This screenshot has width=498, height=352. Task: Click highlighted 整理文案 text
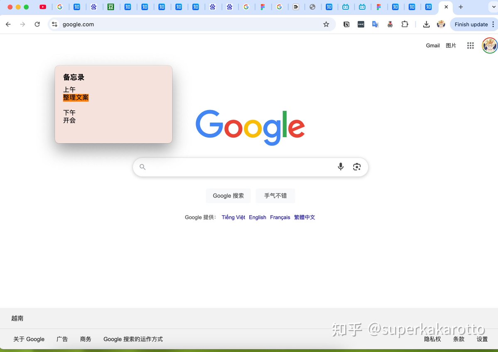(76, 98)
